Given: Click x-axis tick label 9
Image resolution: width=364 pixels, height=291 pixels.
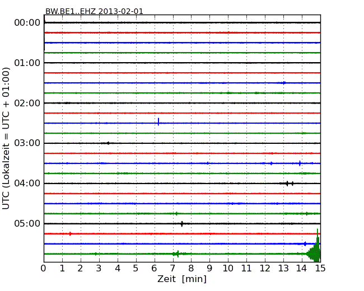Looking at the screenshot, I should [x=209, y=269].
